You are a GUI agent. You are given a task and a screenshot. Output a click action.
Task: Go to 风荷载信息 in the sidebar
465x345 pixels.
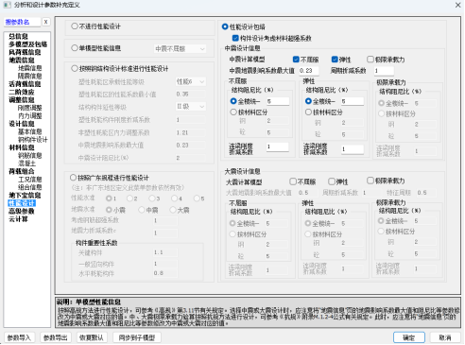coord(25,52)
